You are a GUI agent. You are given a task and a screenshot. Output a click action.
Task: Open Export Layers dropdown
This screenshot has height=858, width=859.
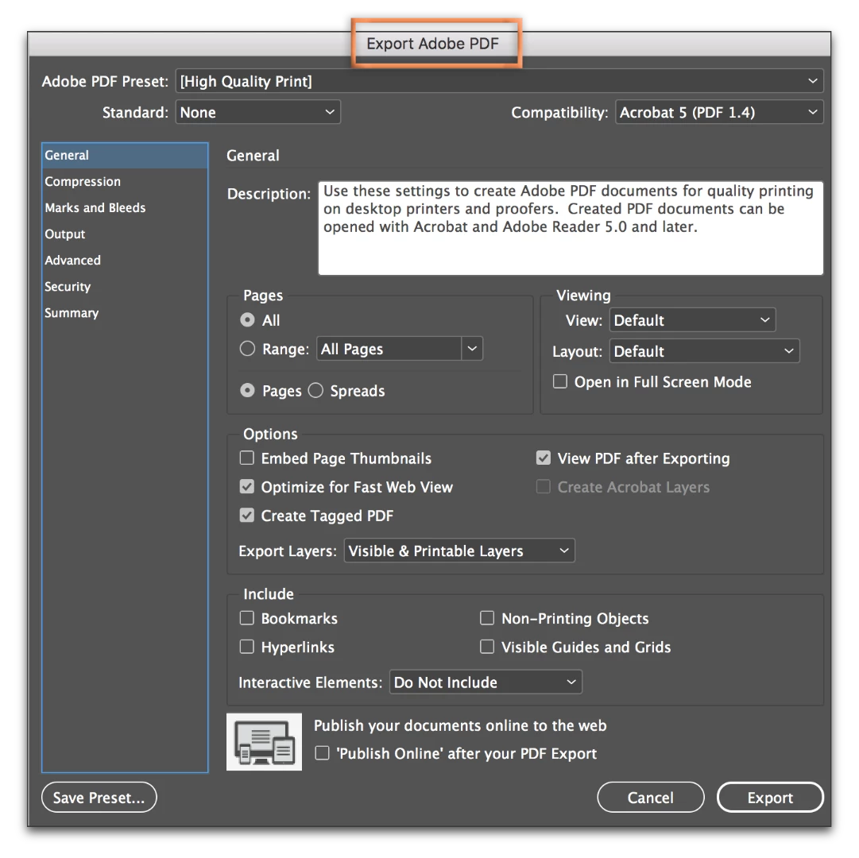point(459,551)
